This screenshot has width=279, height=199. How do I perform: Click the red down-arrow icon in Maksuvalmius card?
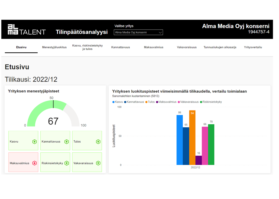point(35,163)
